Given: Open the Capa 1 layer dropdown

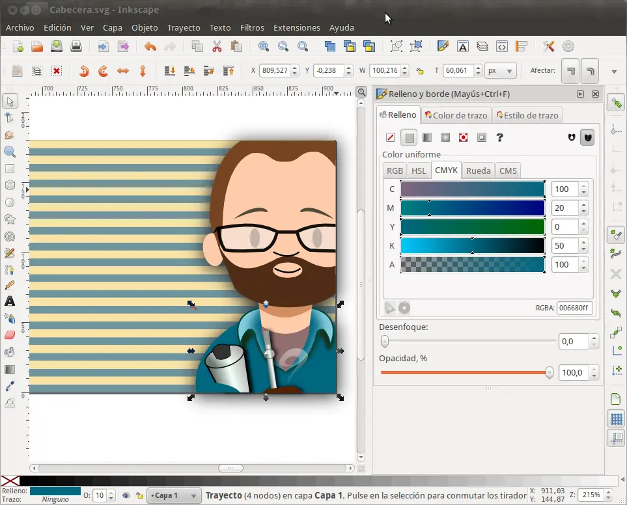Looking at the screenshot, I should pyautogui.click(x=174, y=496).
